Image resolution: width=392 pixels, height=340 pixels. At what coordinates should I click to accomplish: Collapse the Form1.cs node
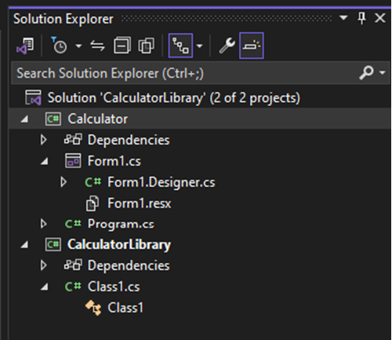[45, 161]
